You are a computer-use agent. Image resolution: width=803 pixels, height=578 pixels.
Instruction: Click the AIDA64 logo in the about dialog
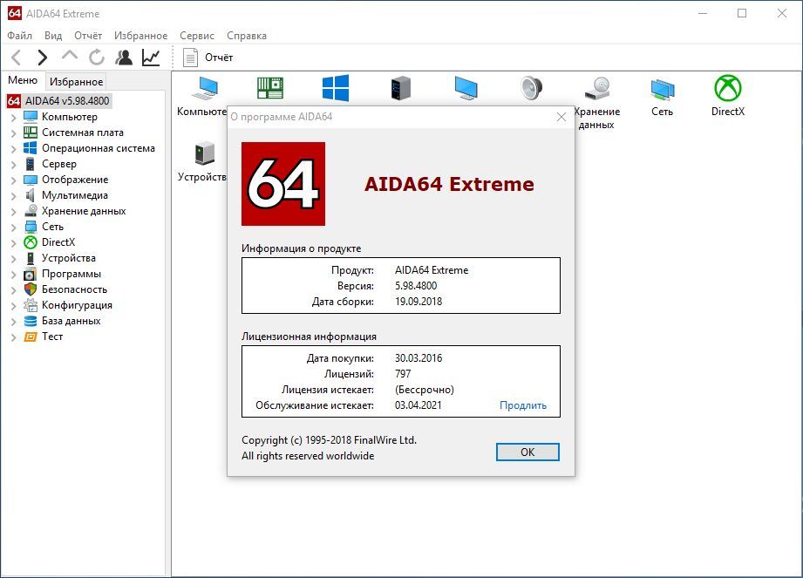tap(283, 184)
